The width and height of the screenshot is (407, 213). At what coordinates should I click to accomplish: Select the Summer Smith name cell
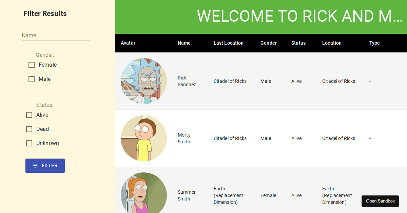(187, 195)
